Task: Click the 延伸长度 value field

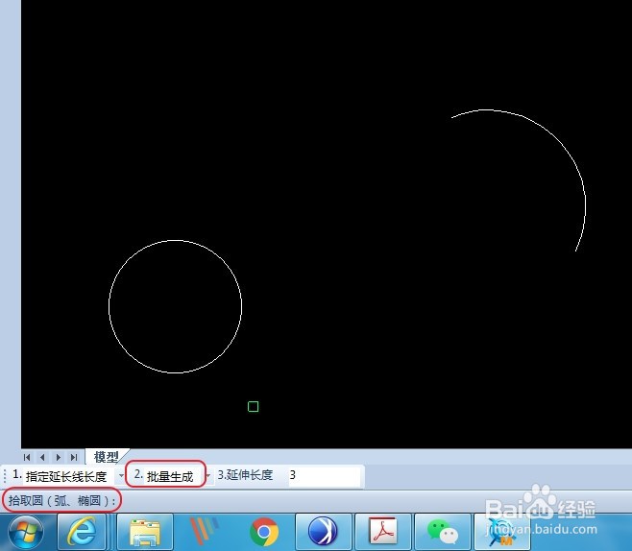Action: tap(324, 475)
